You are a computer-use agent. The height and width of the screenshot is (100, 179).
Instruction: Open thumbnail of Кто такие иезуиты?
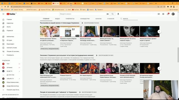pos(90,68)
